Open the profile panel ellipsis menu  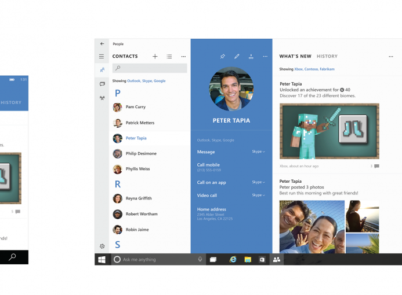pos(265,56)
